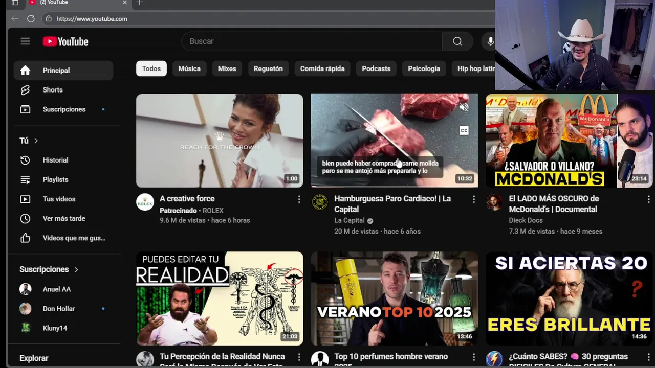Open video title A creative force
Screen dimensions: 655x368
187,199
